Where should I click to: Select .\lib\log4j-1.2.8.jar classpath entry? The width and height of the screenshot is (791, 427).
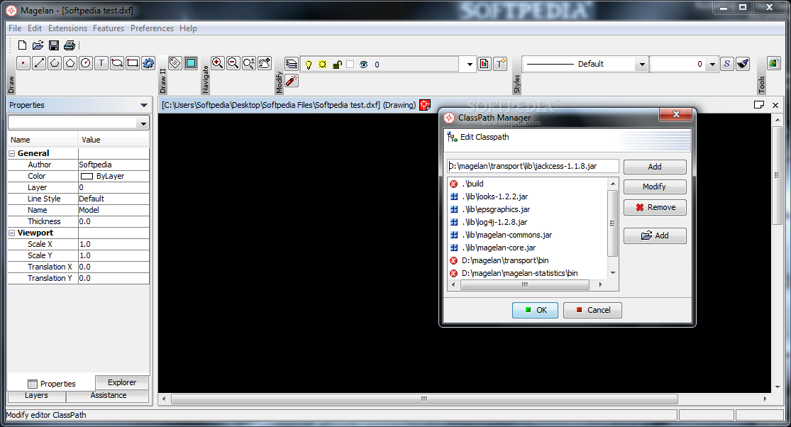(x=494, y=222)
